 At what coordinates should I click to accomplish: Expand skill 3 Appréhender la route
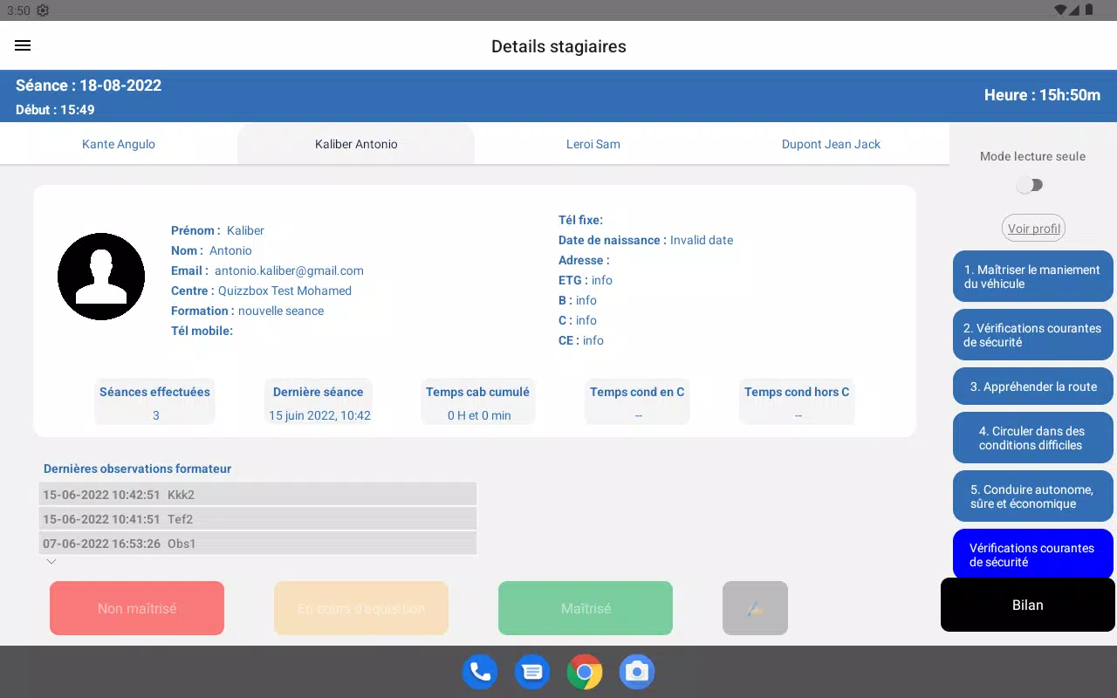[x=1033, y=387]
